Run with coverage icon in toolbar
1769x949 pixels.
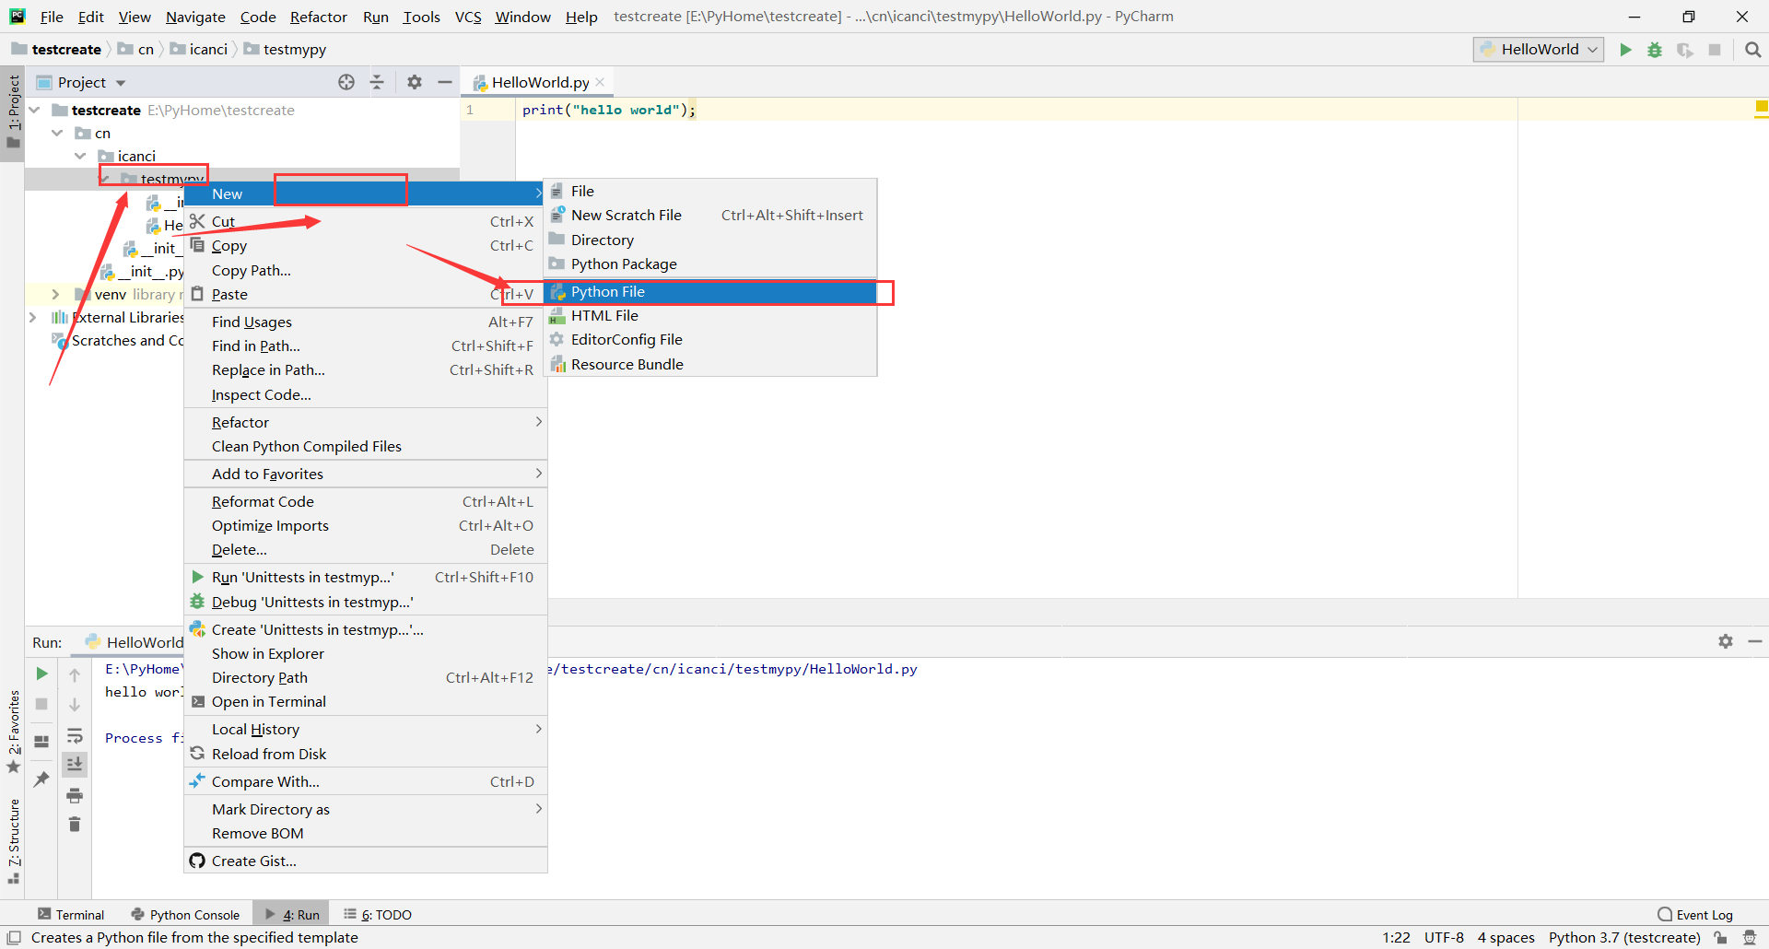(1684, 50)
